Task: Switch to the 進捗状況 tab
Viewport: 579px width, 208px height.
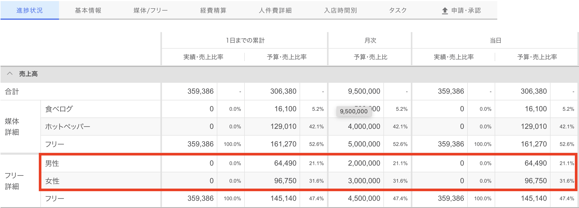Action: click(29, 10)
